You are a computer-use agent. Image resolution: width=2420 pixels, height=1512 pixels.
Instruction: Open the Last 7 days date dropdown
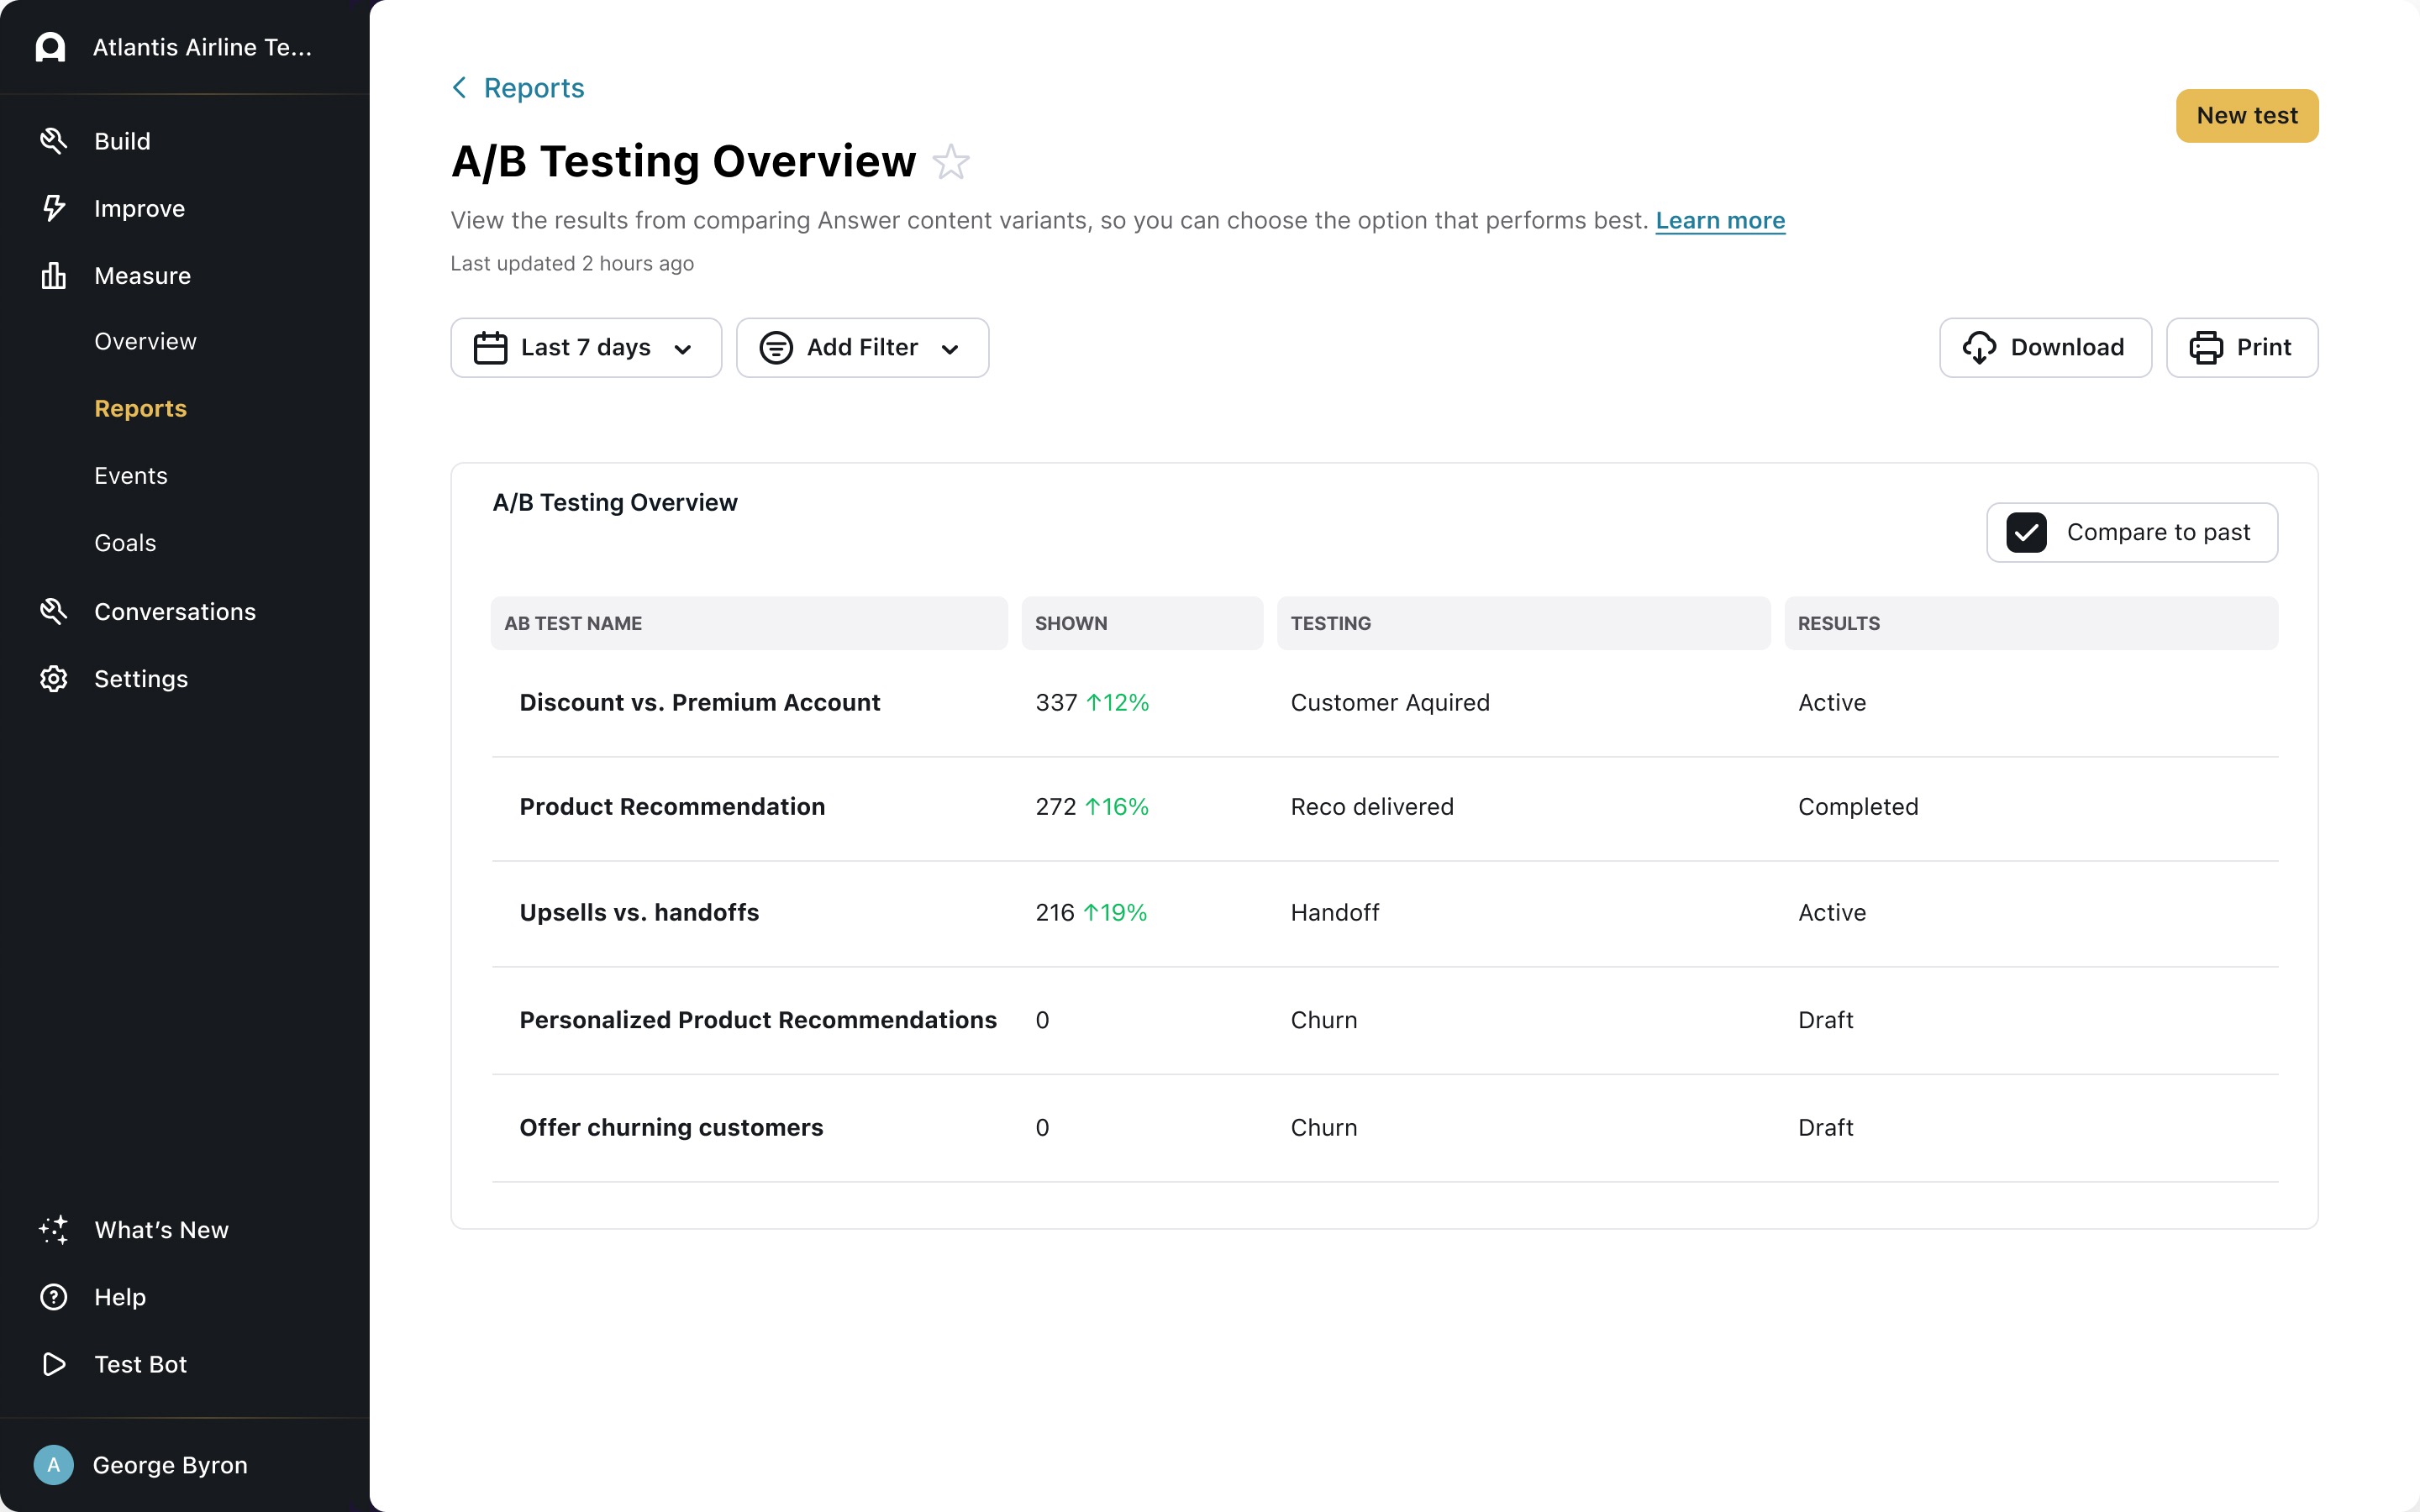[x=586, y=348]
